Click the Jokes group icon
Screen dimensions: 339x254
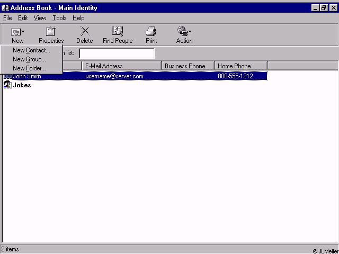click(8, 85)
